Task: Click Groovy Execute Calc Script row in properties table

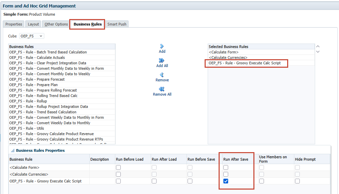Action: [x=169, y=181]
